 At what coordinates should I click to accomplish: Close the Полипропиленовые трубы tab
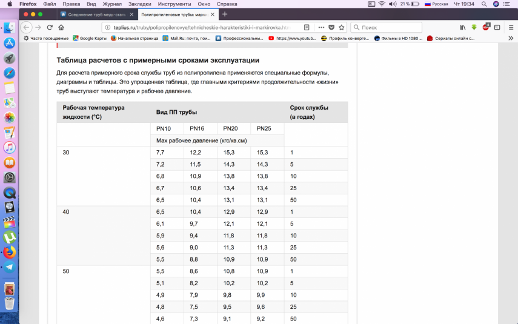[x=213, y=15]
